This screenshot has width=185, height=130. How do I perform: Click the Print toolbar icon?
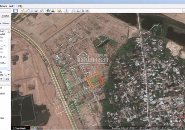coord(78,11)
